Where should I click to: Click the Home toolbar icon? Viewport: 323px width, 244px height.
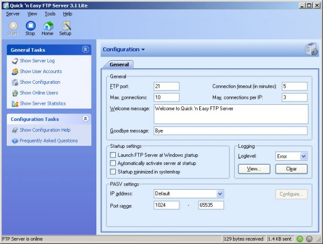(x=47, y=26)
